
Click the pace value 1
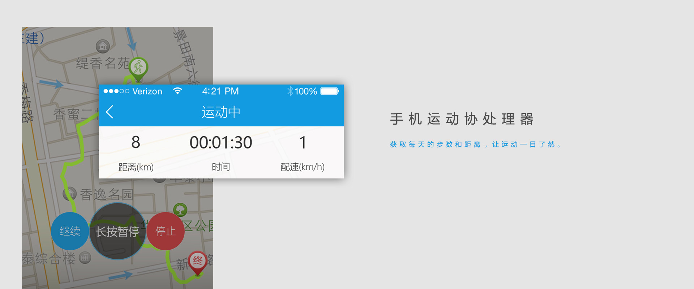coord(303,143)
